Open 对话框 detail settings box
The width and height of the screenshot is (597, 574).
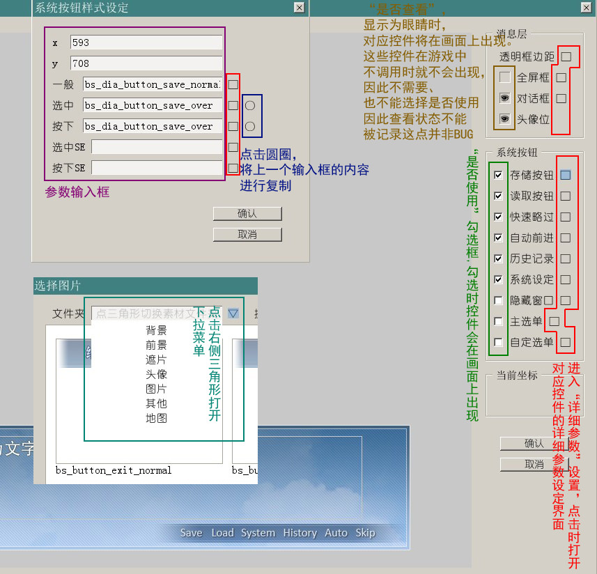pyautogui.click(x=561, y=99)
